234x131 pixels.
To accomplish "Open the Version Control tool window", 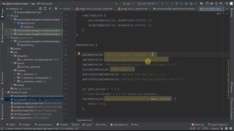I will pyautogui.click(x=44, y=124).
